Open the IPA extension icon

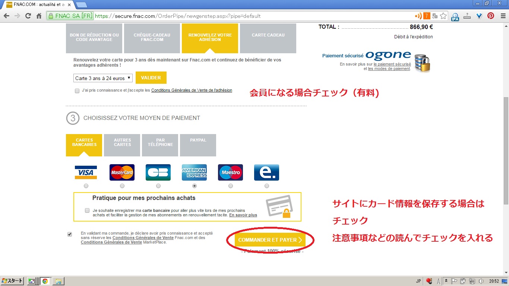pyautogui.click(x=455, y=16)
